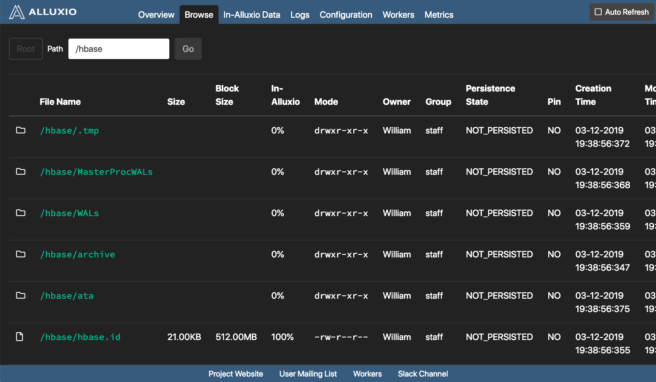Select the 100% In-Alluxio value
This screenshot has height=382, width=656.
282,337
